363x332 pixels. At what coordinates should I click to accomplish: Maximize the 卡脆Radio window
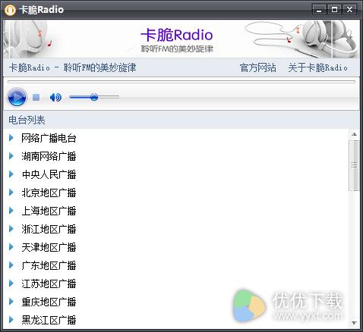(334, 10)
